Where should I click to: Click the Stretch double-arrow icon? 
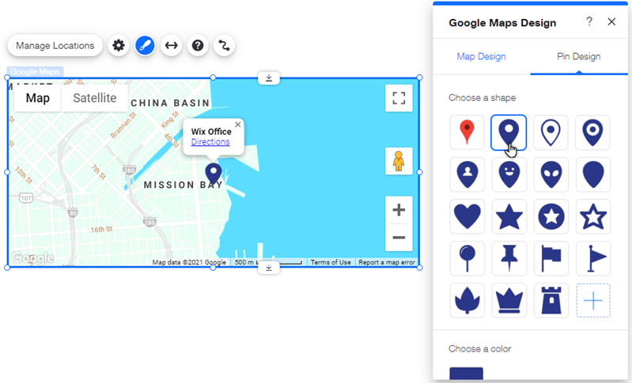(172, 46)
